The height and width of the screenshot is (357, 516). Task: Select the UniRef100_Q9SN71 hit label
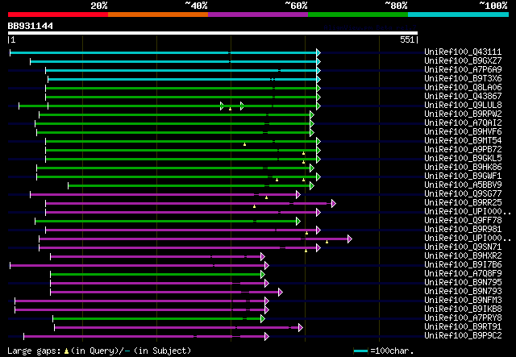click(x=463, y=247)
